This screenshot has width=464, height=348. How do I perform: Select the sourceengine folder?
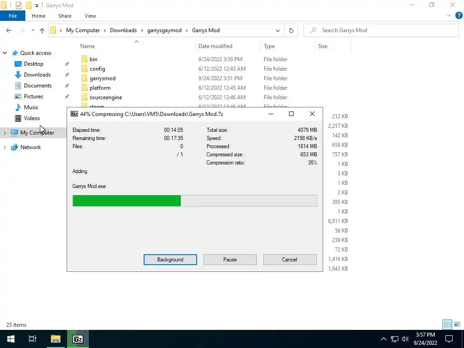click(x=106, y=97)
